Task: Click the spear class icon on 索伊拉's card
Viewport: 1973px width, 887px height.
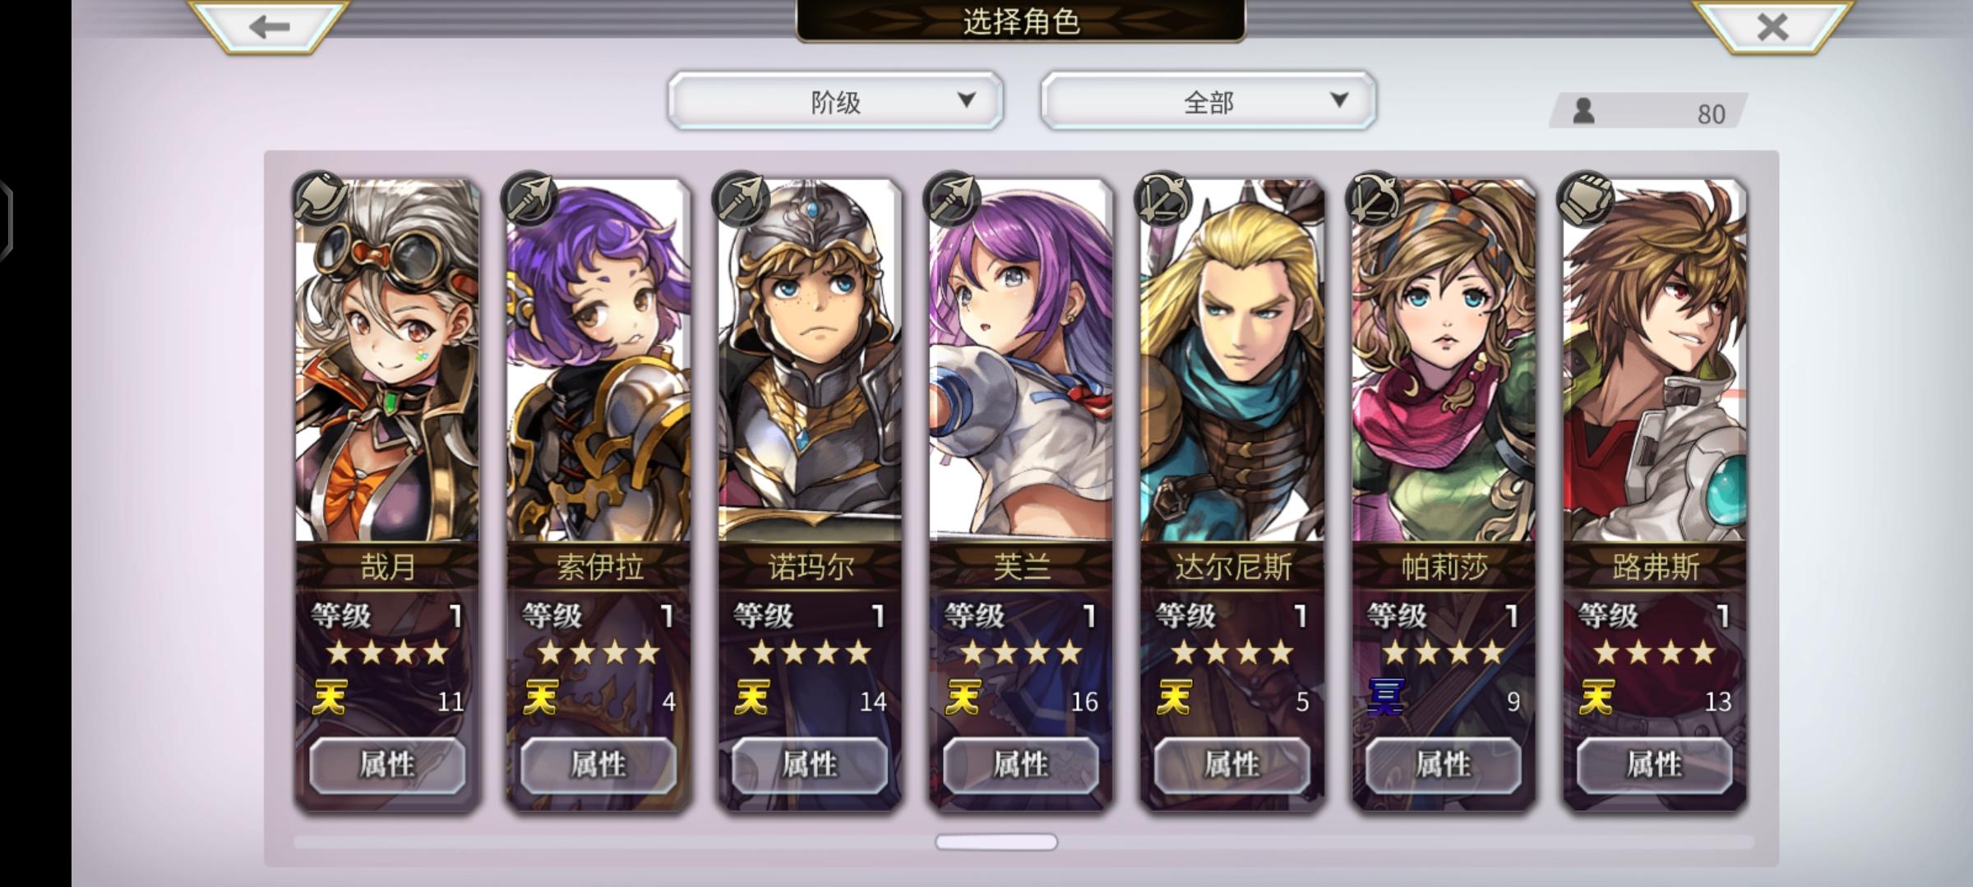Action: click(531, 199)
